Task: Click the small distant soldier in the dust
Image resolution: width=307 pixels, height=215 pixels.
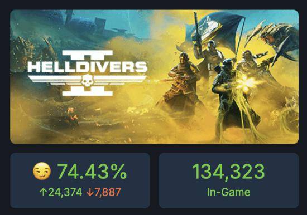Action: (72, 116)
